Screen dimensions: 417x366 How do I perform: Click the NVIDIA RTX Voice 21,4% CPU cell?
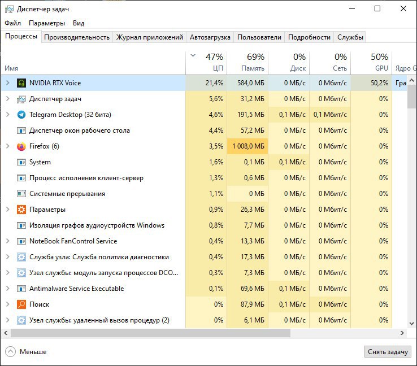206,83
